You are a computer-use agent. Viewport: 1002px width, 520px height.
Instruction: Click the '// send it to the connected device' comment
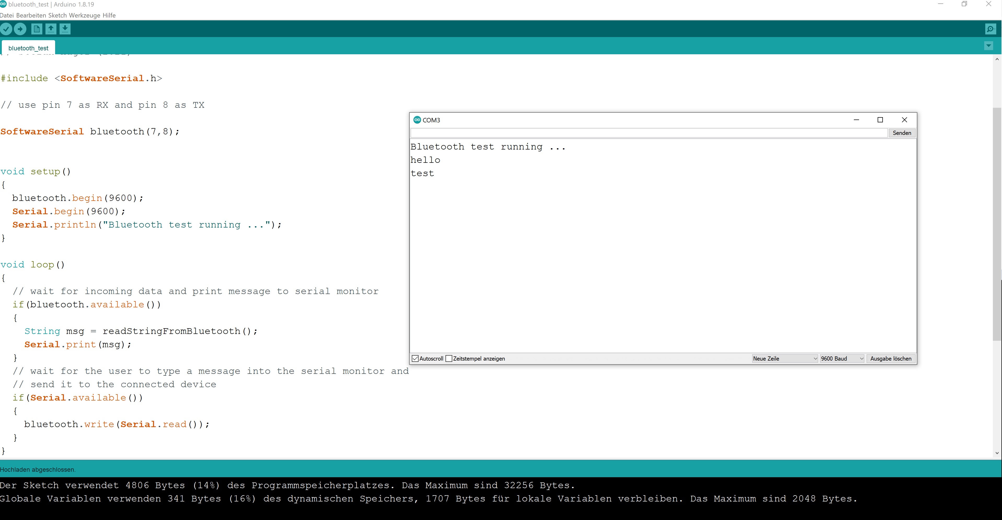coord(114,385)
